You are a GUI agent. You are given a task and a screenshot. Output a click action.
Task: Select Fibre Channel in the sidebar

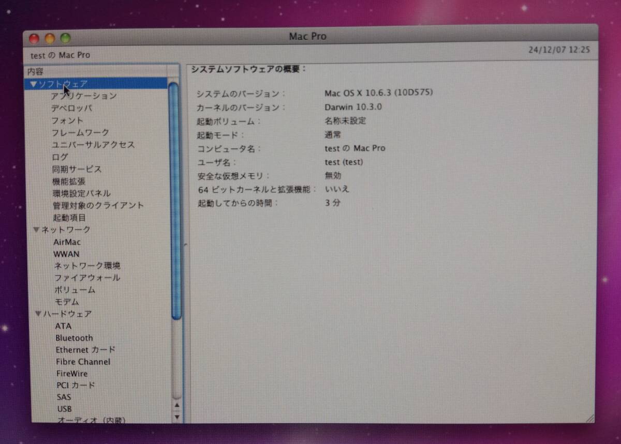(x=83, y=362)
